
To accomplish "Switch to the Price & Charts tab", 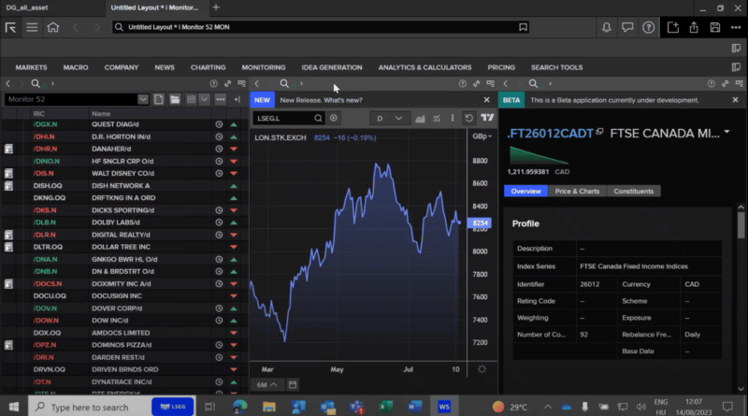I will [577, 192].
